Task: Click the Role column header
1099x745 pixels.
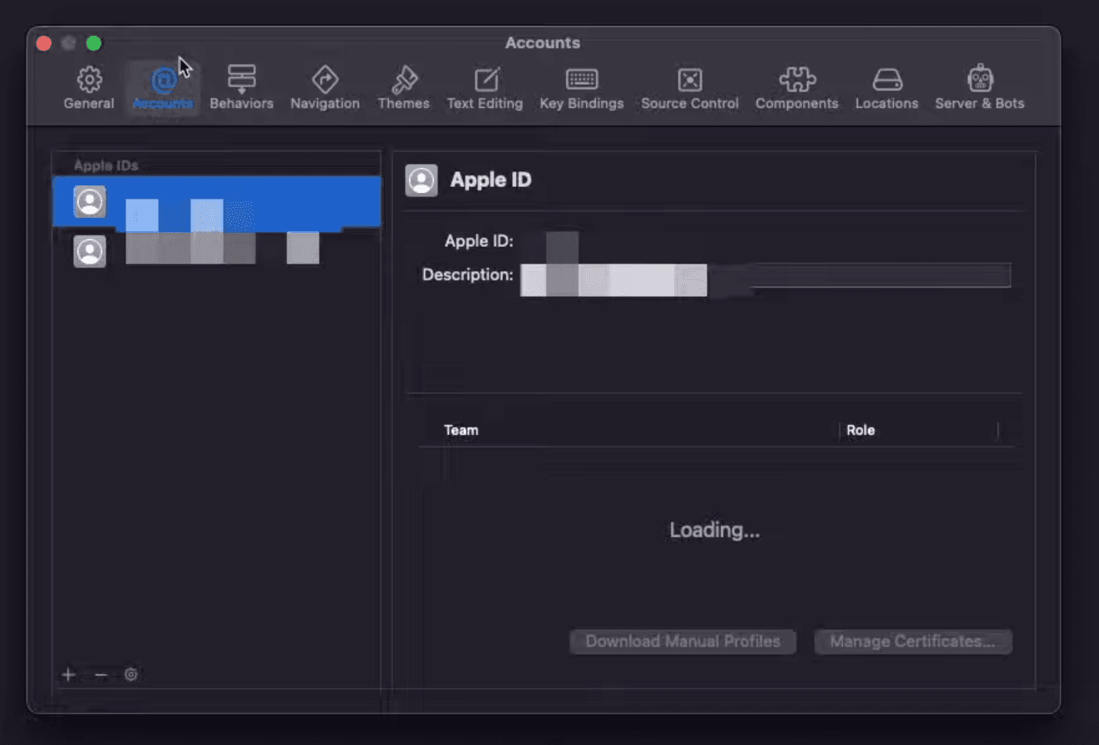Action: coord(860,430)
